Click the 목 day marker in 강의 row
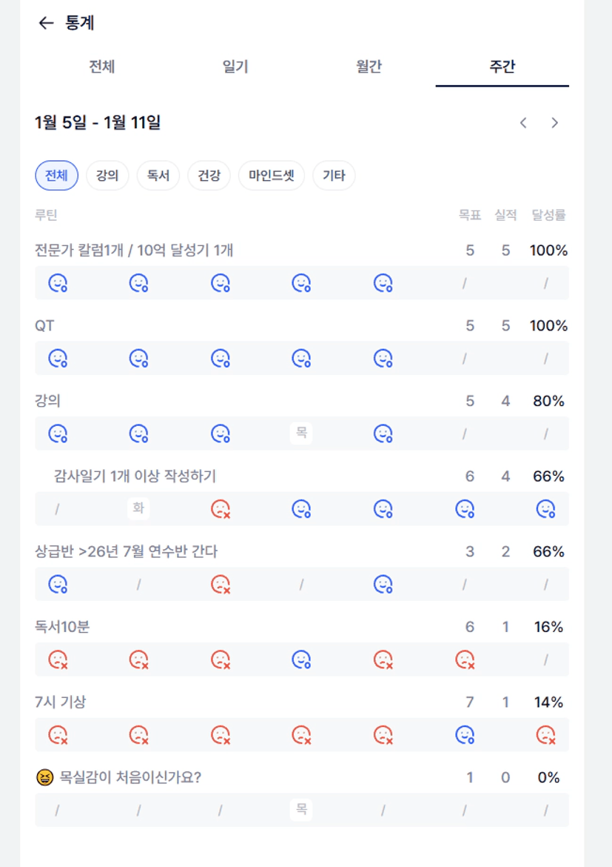The image size is (612, 867). 301,433
